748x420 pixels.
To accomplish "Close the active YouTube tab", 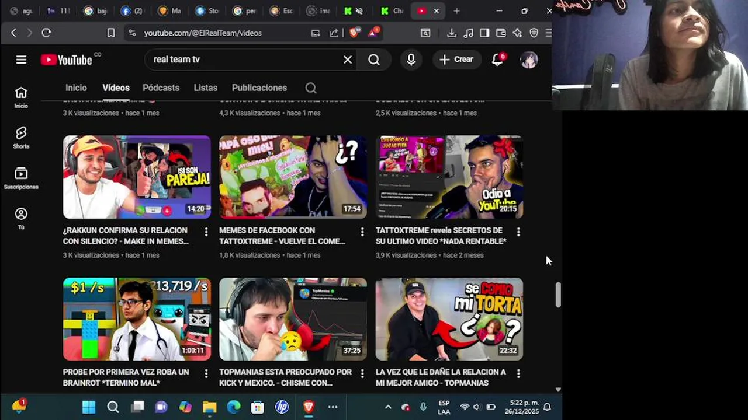I will point(436,10).
